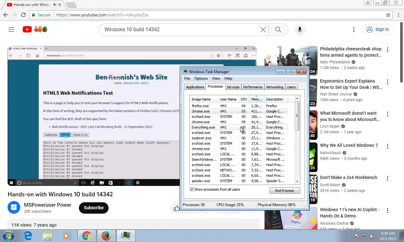Open Windows Media Player from taskbar
The height and width of the screenshot is (242, 404).
point(67,236)
